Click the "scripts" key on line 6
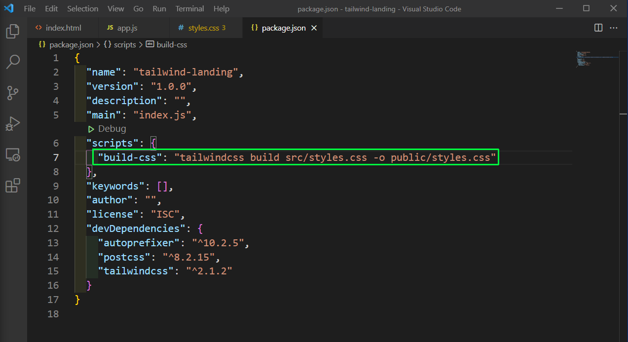 [x=112, y=143]
